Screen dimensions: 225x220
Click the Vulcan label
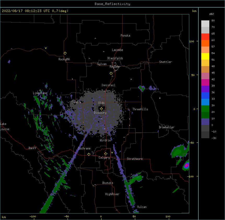pos(142,207)
